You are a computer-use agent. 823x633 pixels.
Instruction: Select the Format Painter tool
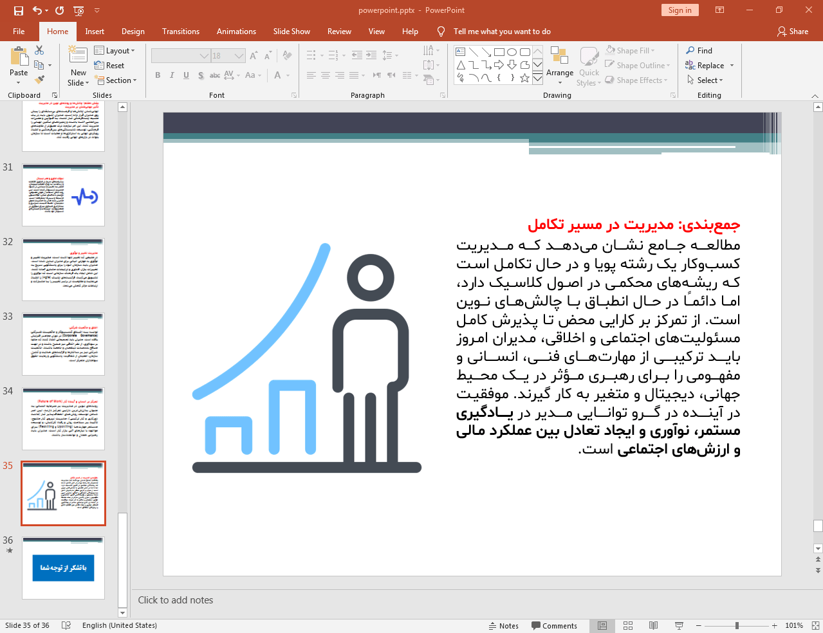[41, 79]
